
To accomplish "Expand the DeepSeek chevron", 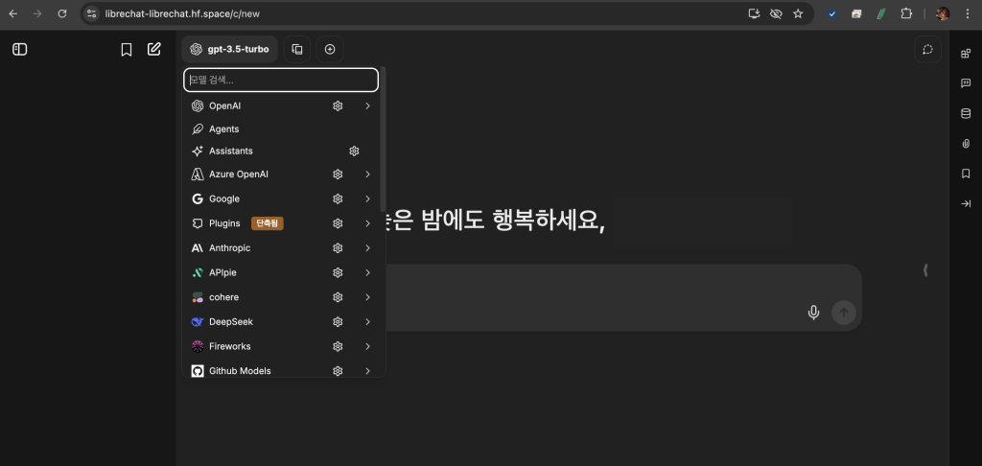I will [x=367, y=321].
